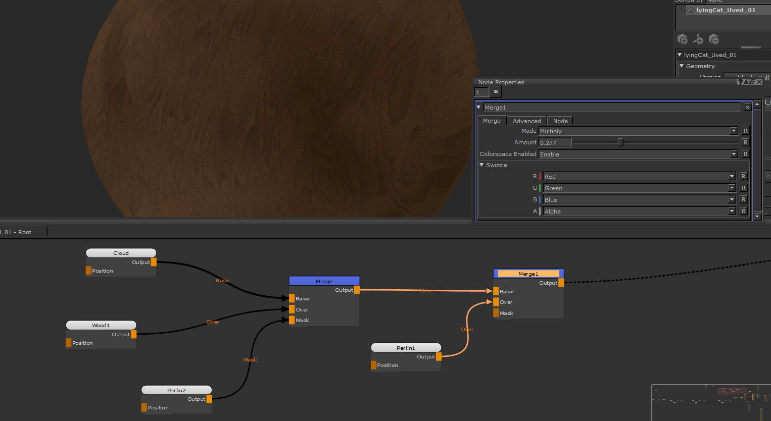Click the clear properties icon beside the number field
This screenshot has height=421, width=771.
click(496, 92)
